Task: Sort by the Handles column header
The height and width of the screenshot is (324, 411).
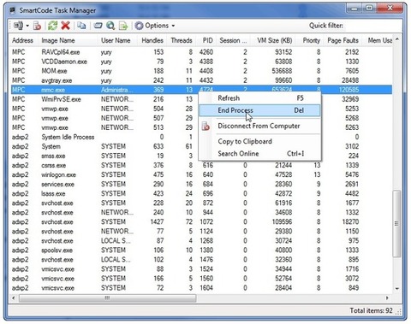Action: tap(152, 40)
